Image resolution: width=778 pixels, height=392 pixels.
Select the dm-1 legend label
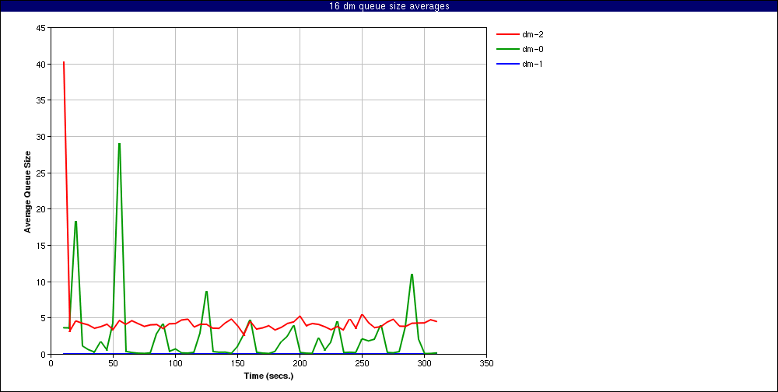point(532,64)
